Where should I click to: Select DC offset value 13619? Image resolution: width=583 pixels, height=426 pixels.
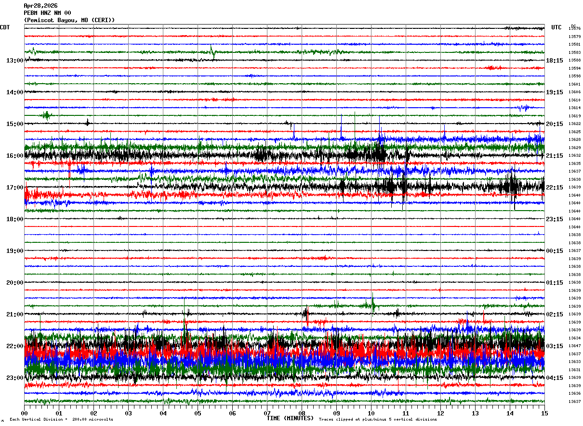click(574, 116)
